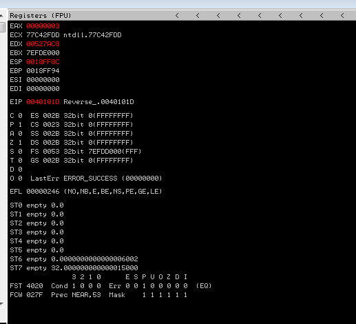Select FS segment register value 0053

click(x=51, y=152)
